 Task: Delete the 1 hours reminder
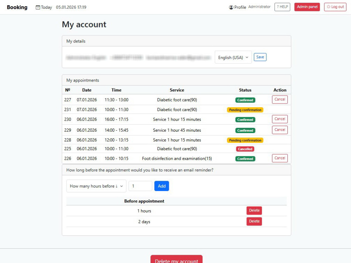[x=254, y=211]
